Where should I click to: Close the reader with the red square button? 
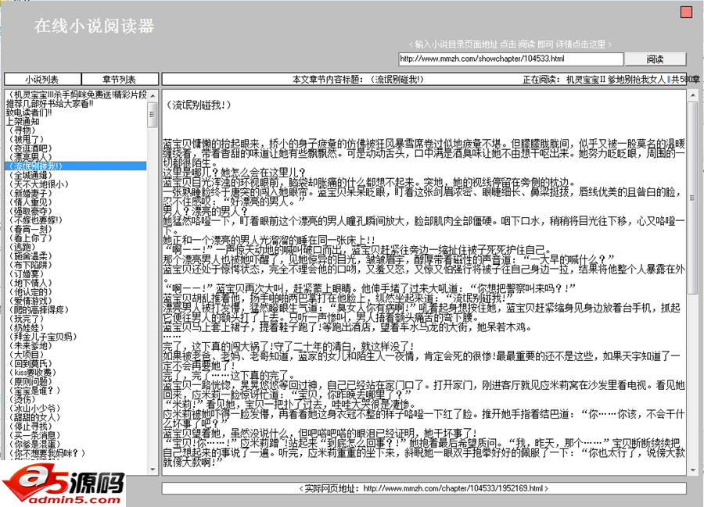(x=686, y=12)
